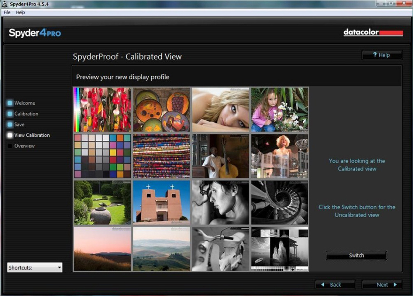Screen dimensions: 413x296
Task: Click the Spyder4Pro logo in header
Action: (35, 33)
